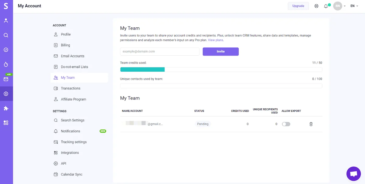365x184 pixels.
Task: Open the Email Verifier checkmark icon
Action: click(x=6, y=50)
